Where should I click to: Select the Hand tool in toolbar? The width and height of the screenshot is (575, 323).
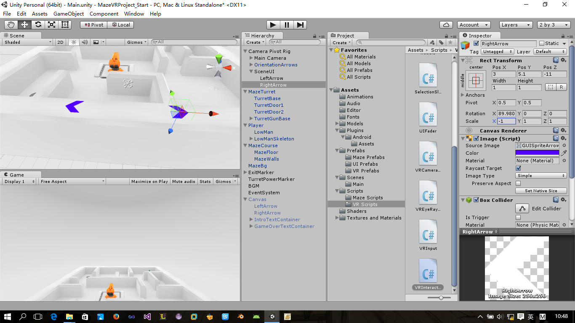[11, 25]
